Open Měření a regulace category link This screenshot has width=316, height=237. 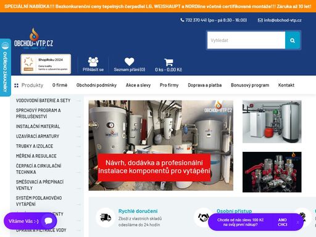click(x=36, y=156)
